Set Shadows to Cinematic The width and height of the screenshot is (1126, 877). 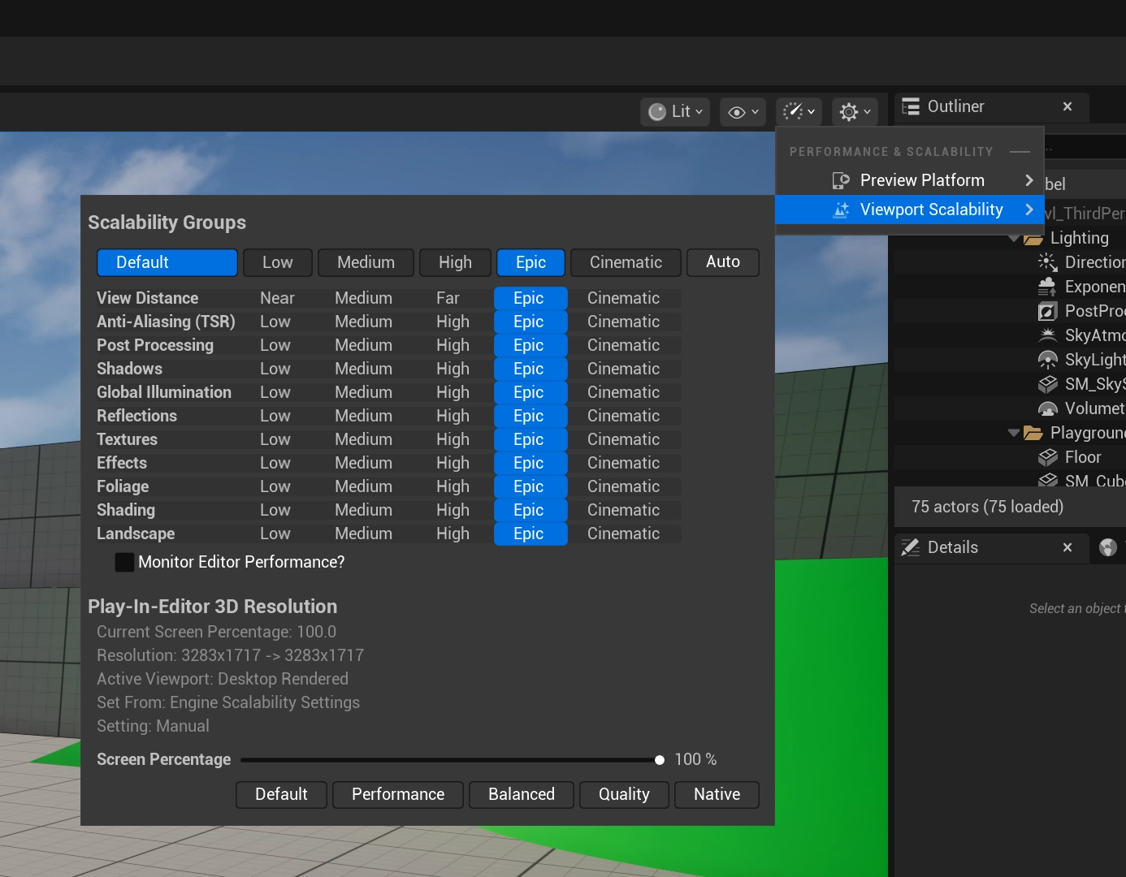click(623, 369)
